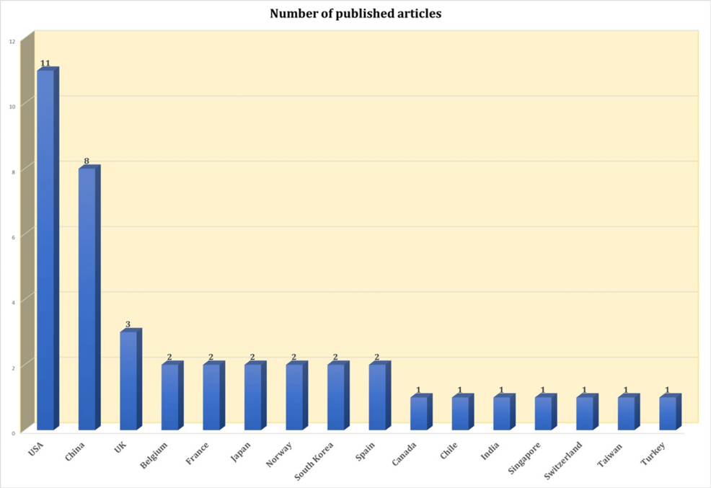Select the Spain bar
This screenshot has width=711, height=488.
(377, 396)
